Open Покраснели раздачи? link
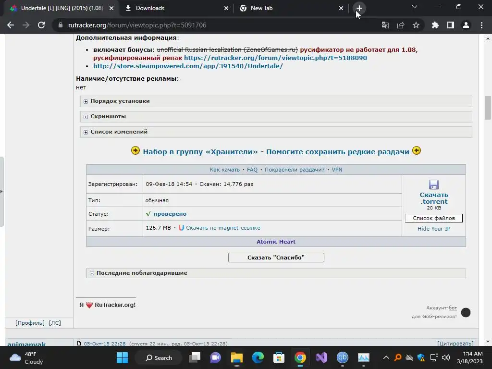The image size is (492, 369). 295,170
